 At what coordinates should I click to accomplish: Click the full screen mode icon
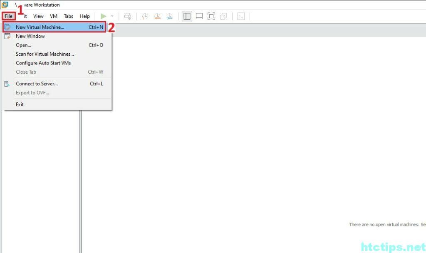pyautogui.click(x=211, y=16)
